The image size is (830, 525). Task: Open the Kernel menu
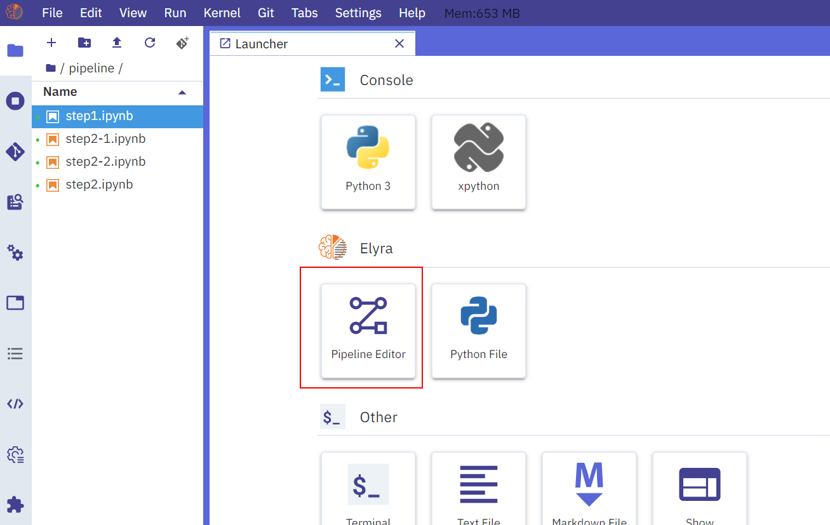point(222,13)
